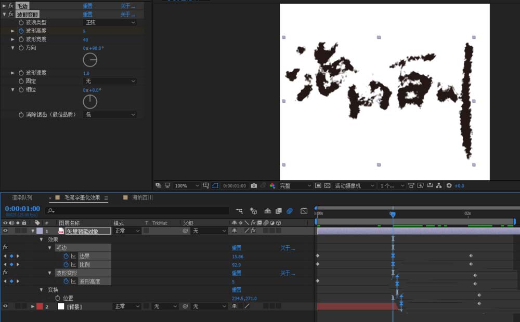Open the graph editor icon in timeline
The height and width of the screenshot is (322, 520).
tap(304, 211)
